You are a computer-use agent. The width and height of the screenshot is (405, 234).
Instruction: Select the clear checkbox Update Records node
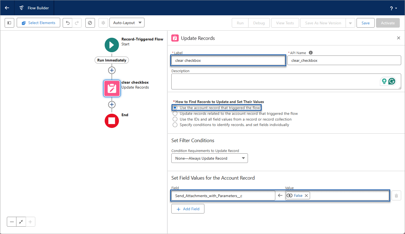coord(112,88)
